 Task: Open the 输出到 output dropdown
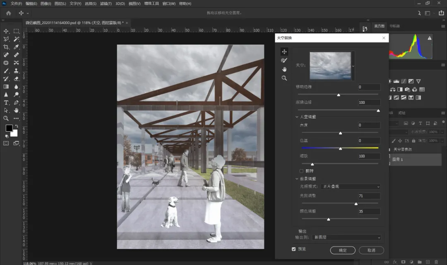click(x=347, y=237)
